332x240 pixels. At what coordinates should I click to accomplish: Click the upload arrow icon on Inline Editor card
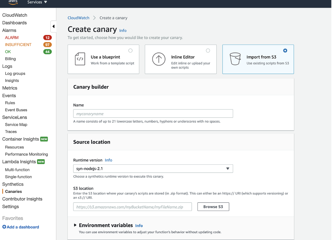point(158,59)
